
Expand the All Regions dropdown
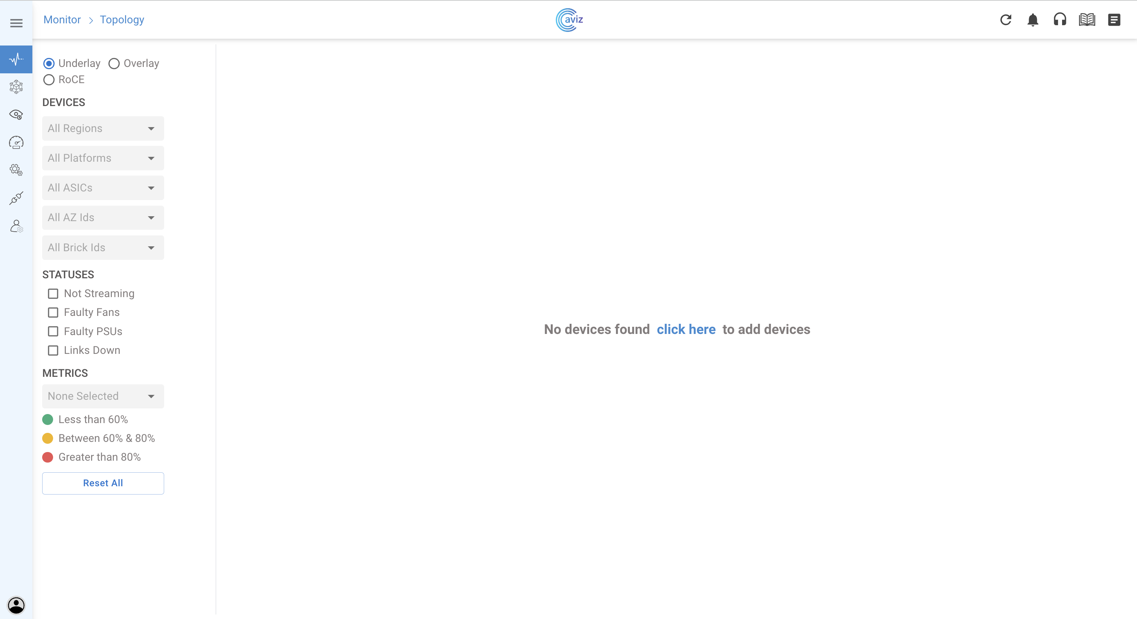pos(103,128)
